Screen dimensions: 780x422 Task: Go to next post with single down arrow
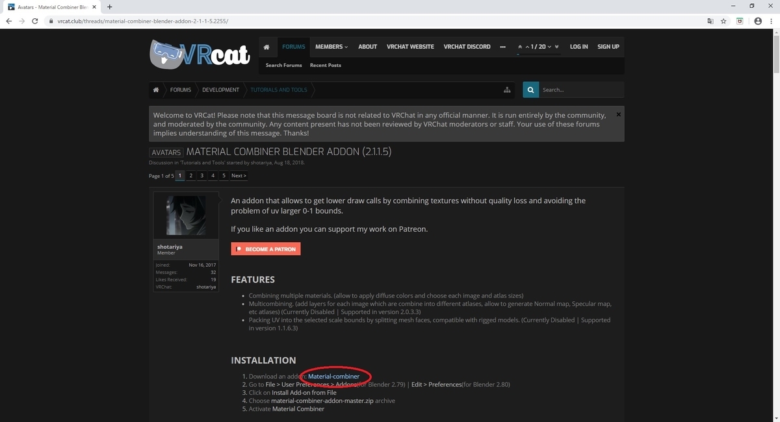coord(549,47)
